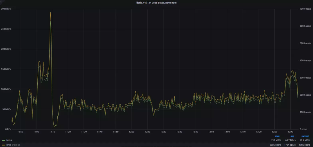This screenshot has width=313, height=147.
Task: Click the 12:00 tick on the time axis
Action: coord(132,132)
